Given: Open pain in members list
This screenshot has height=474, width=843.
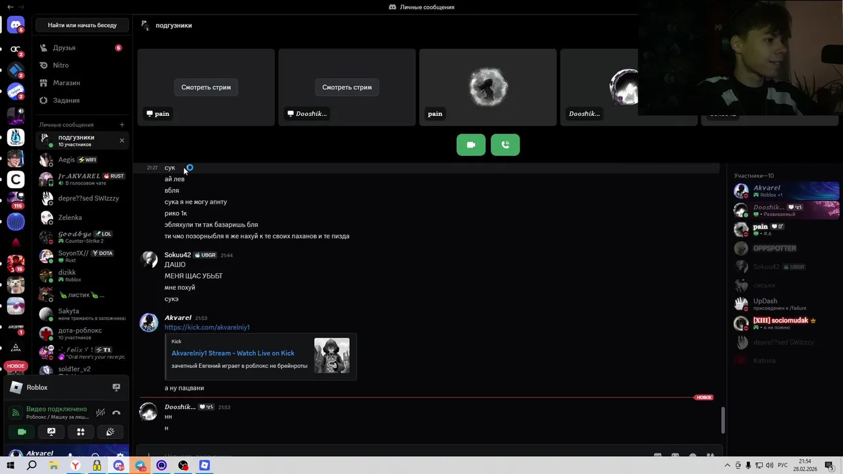Looking at the screenshot, I should 786,229.
